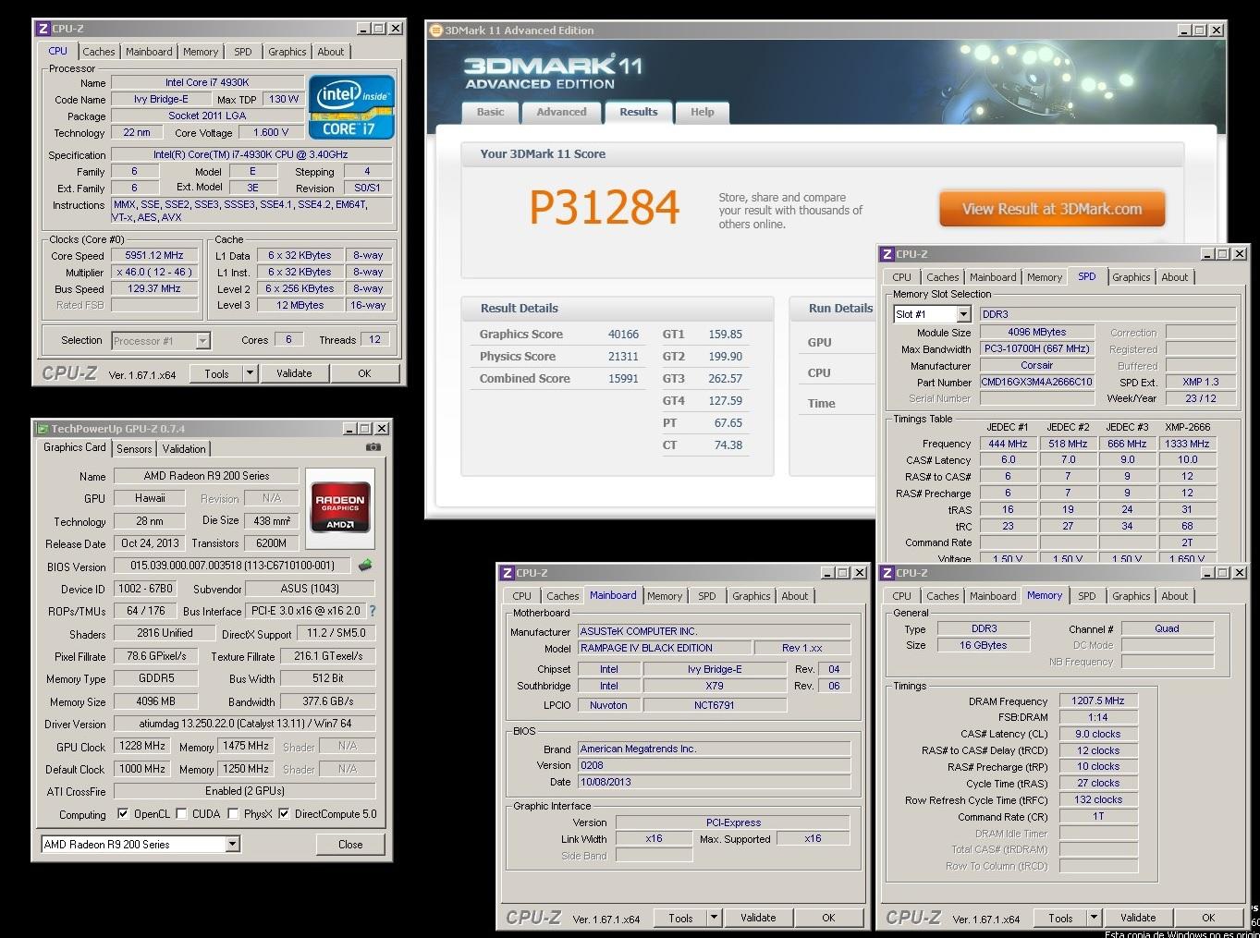Click the CAS# Latency 9.0 clocks value
The height and width of the screenshot is (938, 1260).
click(x=1098, y=734)
